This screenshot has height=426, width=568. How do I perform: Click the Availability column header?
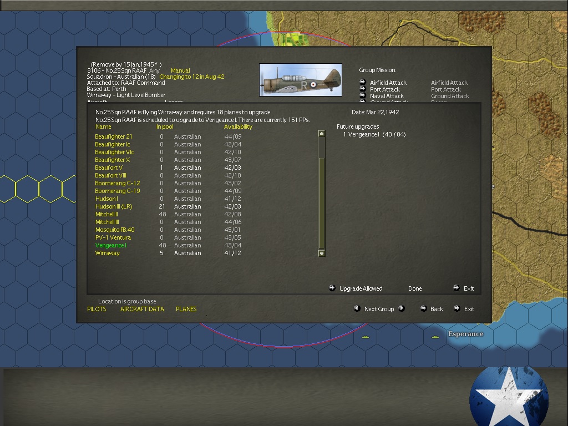(238, 127)
